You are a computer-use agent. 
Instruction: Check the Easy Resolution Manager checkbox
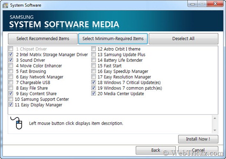click(x=94, y=77)
